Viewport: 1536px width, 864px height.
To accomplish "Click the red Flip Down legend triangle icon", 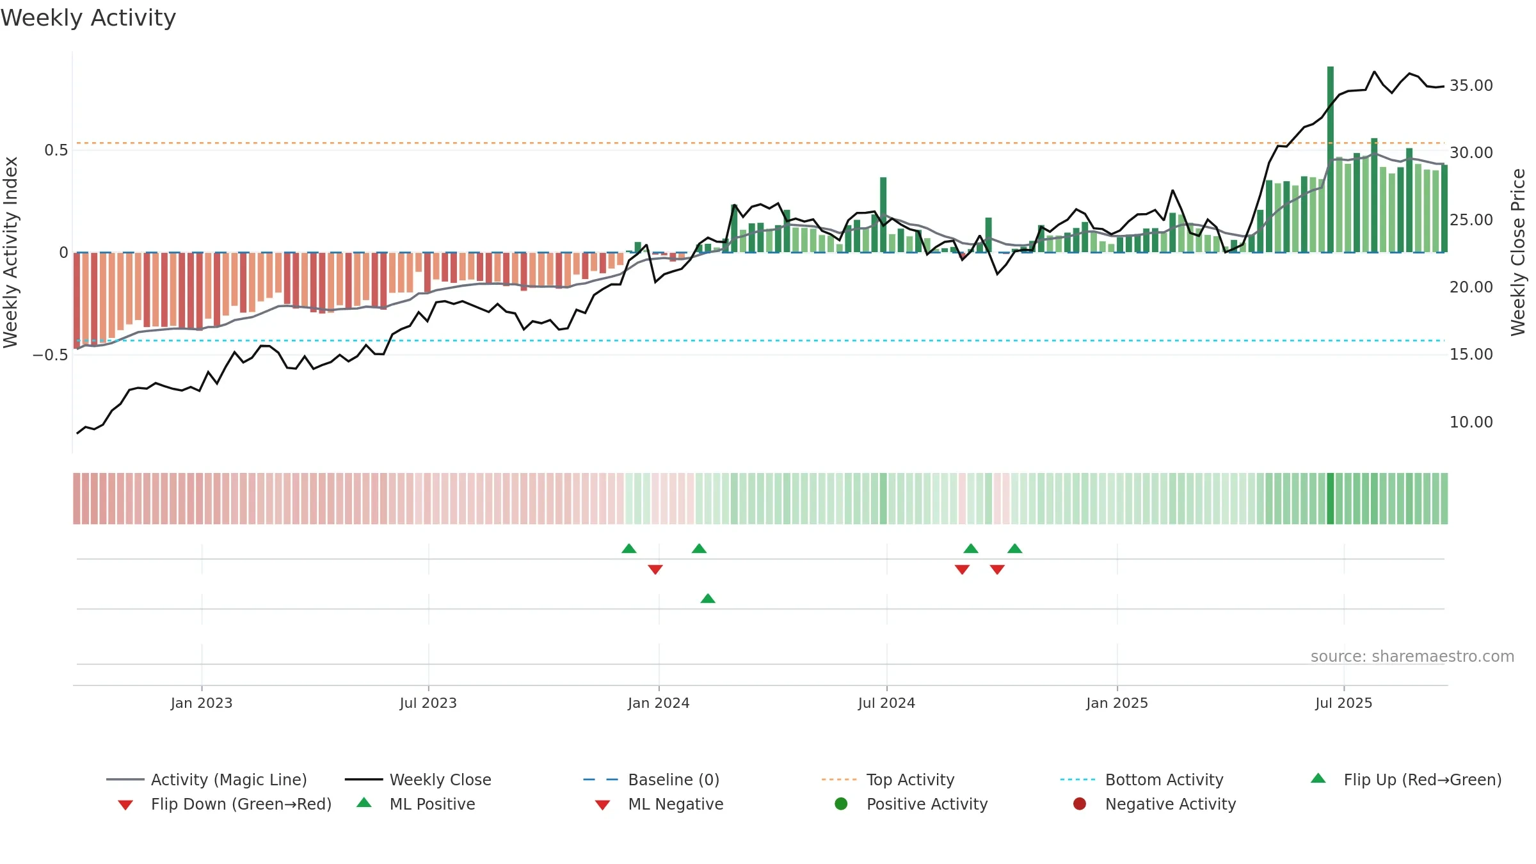I will (125, 805).
